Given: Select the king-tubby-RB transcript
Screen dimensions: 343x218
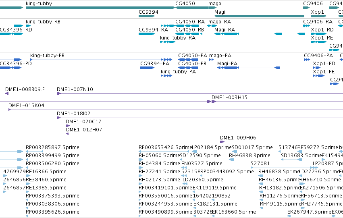Looking at the screenshot, I should click(100, 26).
